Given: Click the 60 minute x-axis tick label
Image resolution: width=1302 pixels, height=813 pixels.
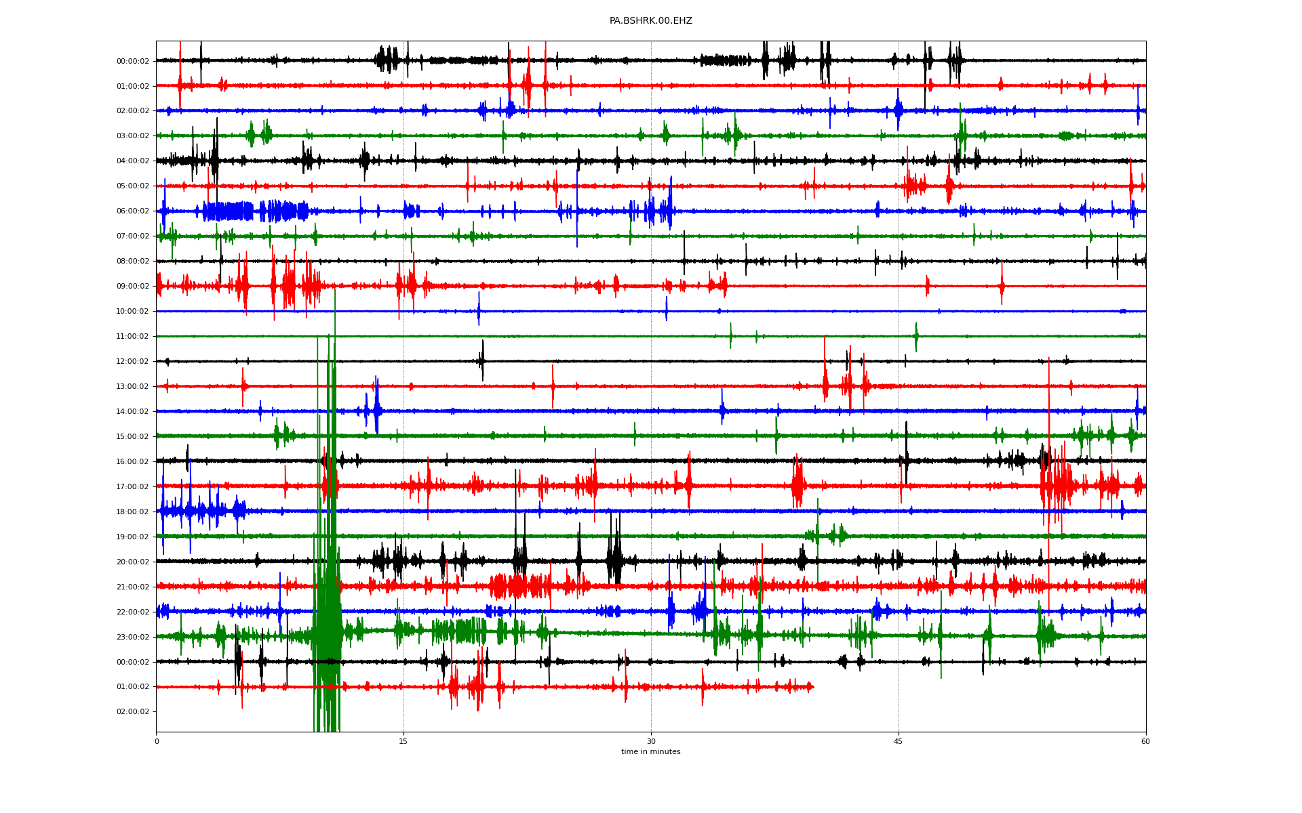Looking at the screenshot, I should (x=1145, y=741).
